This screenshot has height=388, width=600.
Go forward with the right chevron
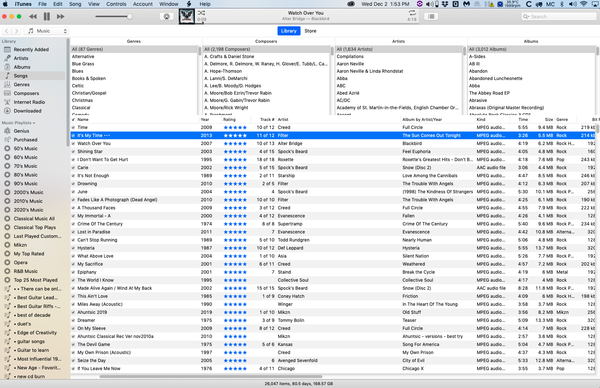click(16, 31)
